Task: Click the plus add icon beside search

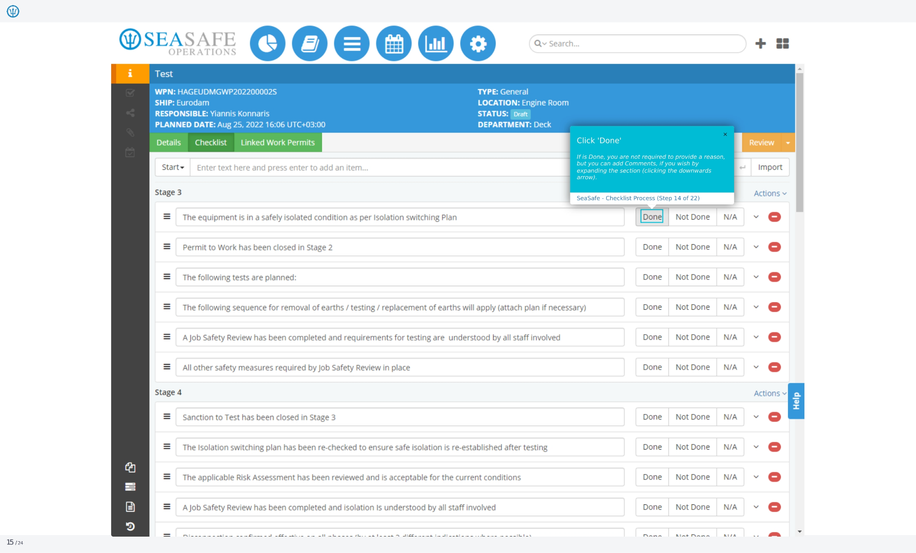Action: coord(760,44)
